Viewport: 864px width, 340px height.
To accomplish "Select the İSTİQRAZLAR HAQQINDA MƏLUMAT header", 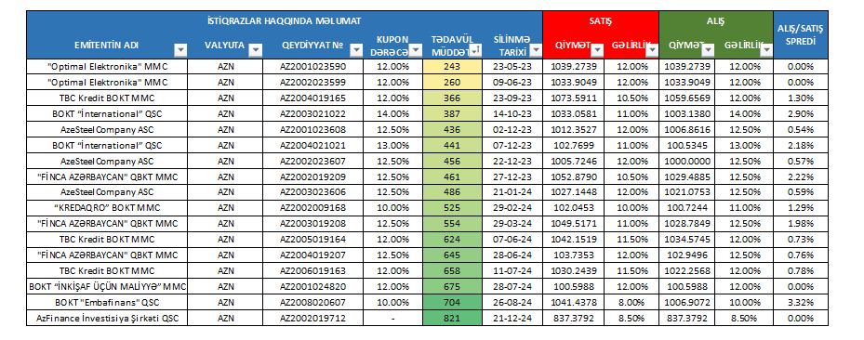I will click(x=285, y=21).
